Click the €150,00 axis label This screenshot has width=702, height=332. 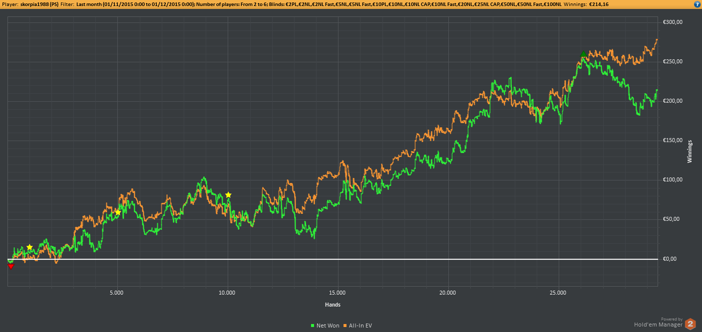(x=673, y=140)
